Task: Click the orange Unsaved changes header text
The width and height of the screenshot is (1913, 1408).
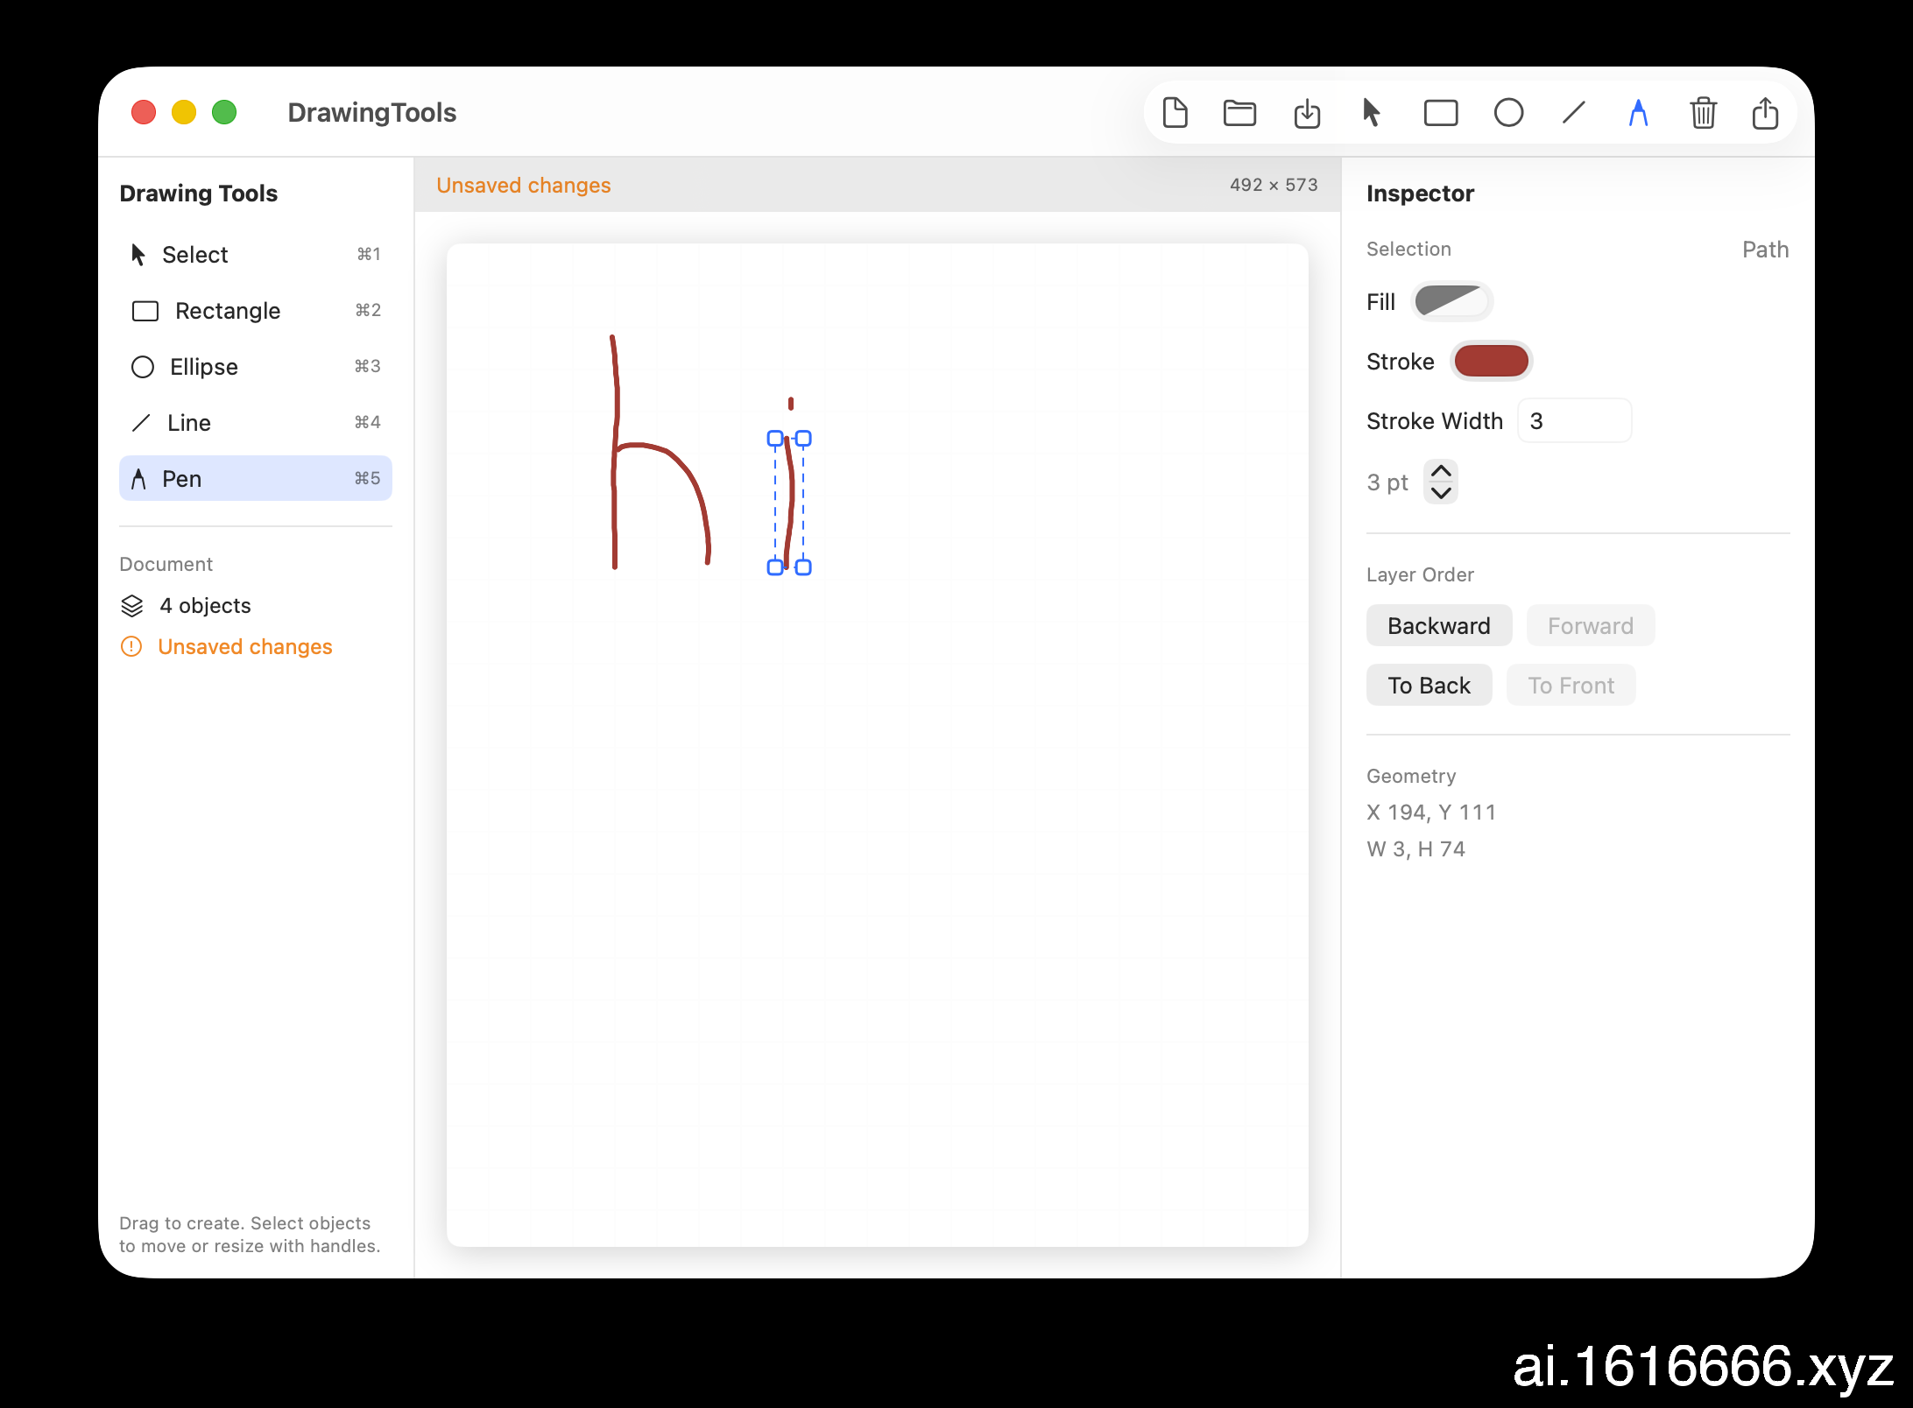Action: (524, 186)
